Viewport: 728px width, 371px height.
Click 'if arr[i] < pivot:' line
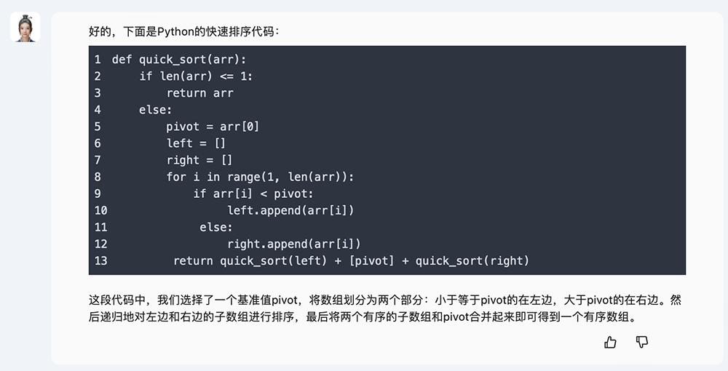(253, 194)
